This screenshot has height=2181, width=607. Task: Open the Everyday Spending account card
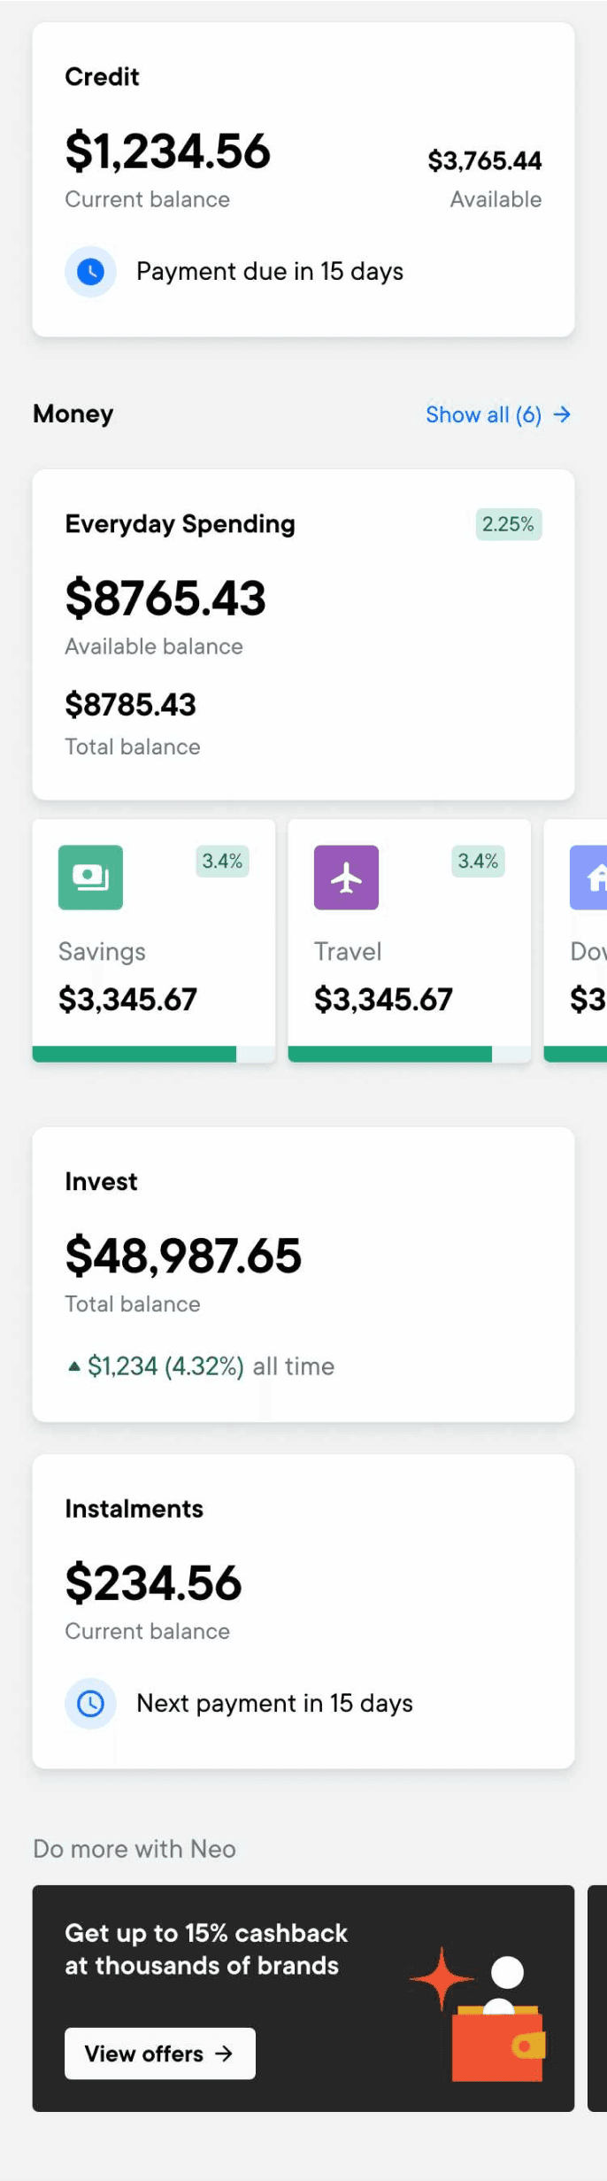[303, 635]
